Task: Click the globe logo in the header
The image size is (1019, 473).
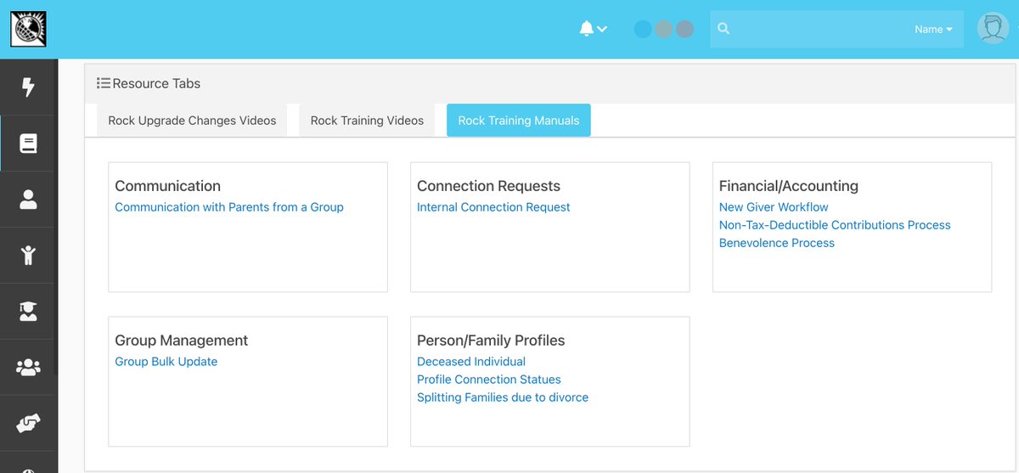Action: click(28, 29)
